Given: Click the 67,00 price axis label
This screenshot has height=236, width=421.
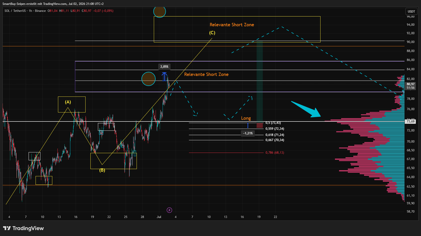Looking at the screenshot, I should click(410, 159).
